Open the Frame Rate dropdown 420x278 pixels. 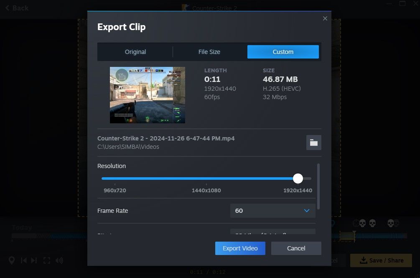click(272, 211)
